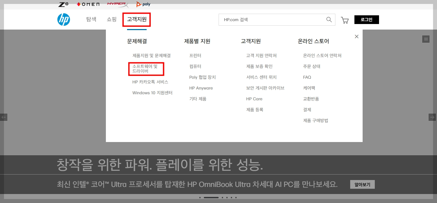Open Windows 10 지원센터 link
The height and width of the screenshot is (203, 437).
coord(152,93)
